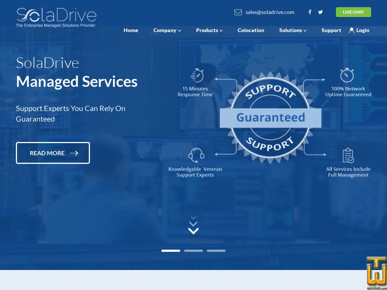Click the double chevron scroll-down arrow
The height and width of the screenshot is (290, 387).
click(193, 225)
